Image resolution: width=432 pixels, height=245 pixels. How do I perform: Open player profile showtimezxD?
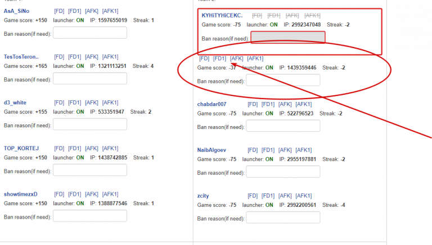point(21,194)
